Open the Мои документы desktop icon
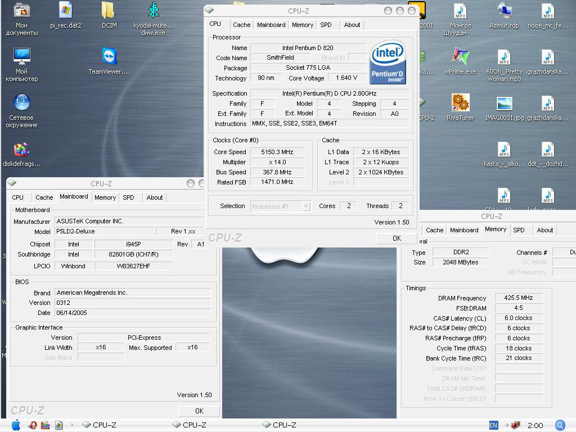This screenshot has height=432, width=576. click(22, 19)
